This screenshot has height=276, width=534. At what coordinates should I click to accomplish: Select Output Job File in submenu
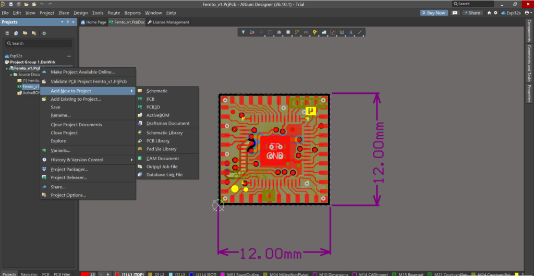(167, 166)
